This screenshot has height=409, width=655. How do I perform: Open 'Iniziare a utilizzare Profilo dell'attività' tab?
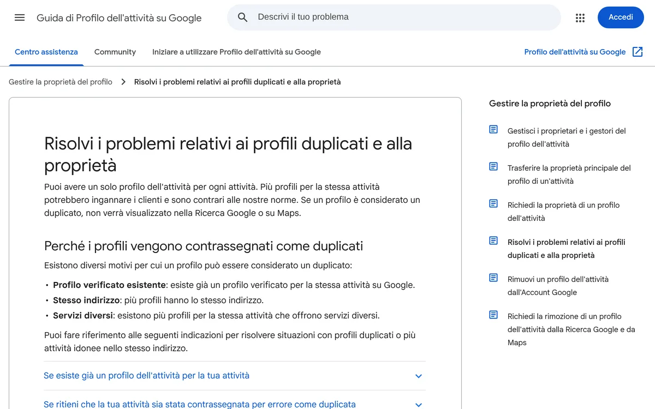click(236, 52)
